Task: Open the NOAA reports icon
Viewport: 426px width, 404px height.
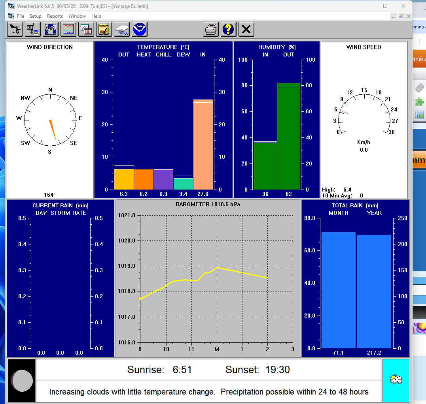Action: (x=140, y=29)
